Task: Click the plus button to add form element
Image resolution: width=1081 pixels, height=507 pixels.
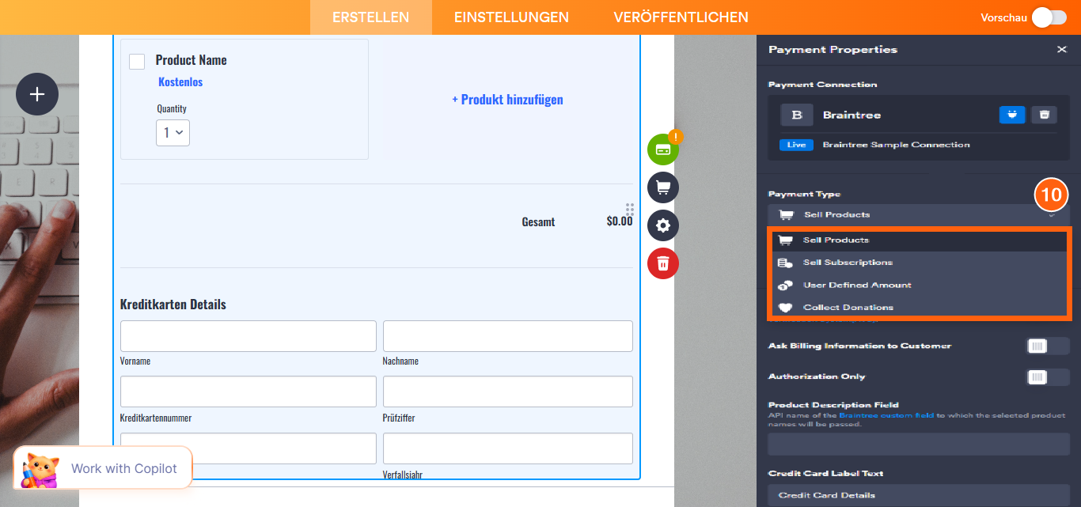Action: click(x=36, y=94)
